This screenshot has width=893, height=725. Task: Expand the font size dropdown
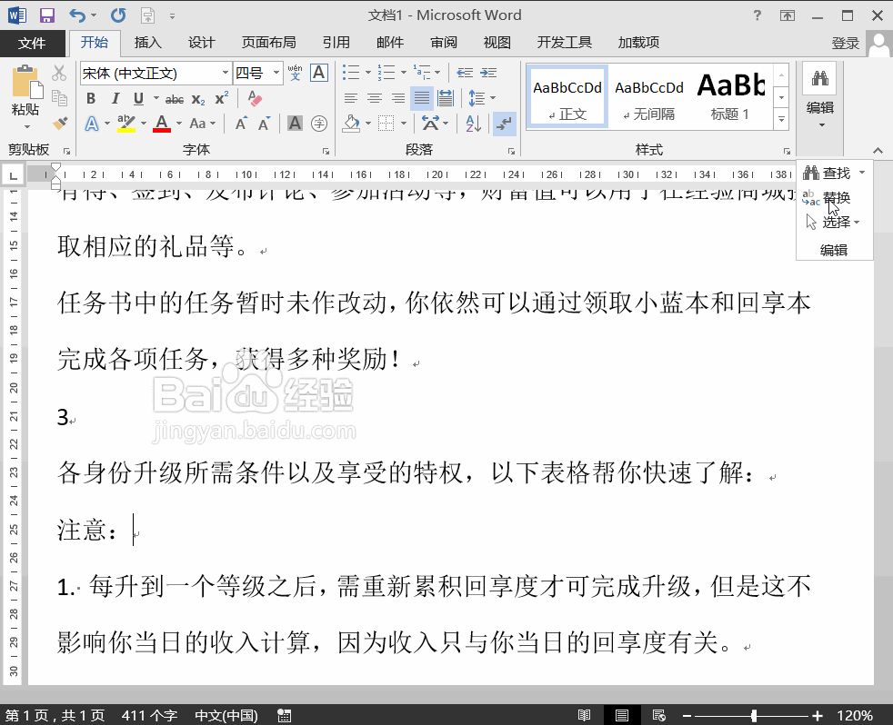(277, 72)
